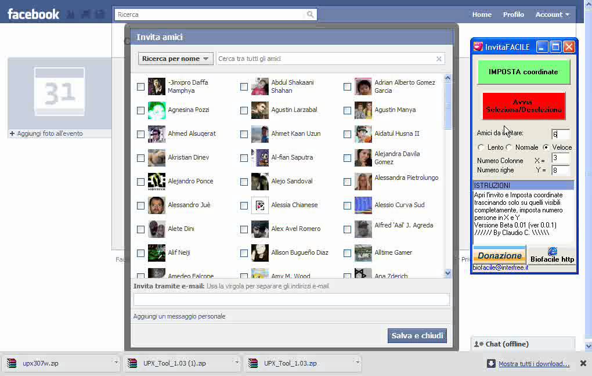Click the search magnifier icon in Ricerca box
The height and width of the screenshot is (376, 592).
310,15
